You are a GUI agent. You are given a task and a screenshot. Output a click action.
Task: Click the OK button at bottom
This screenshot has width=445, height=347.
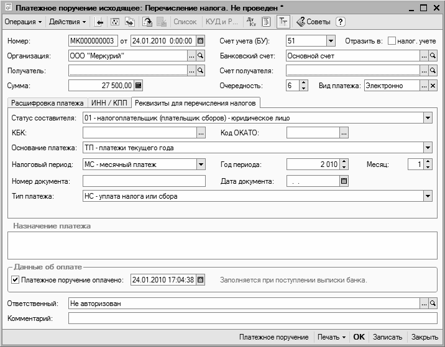359,337
